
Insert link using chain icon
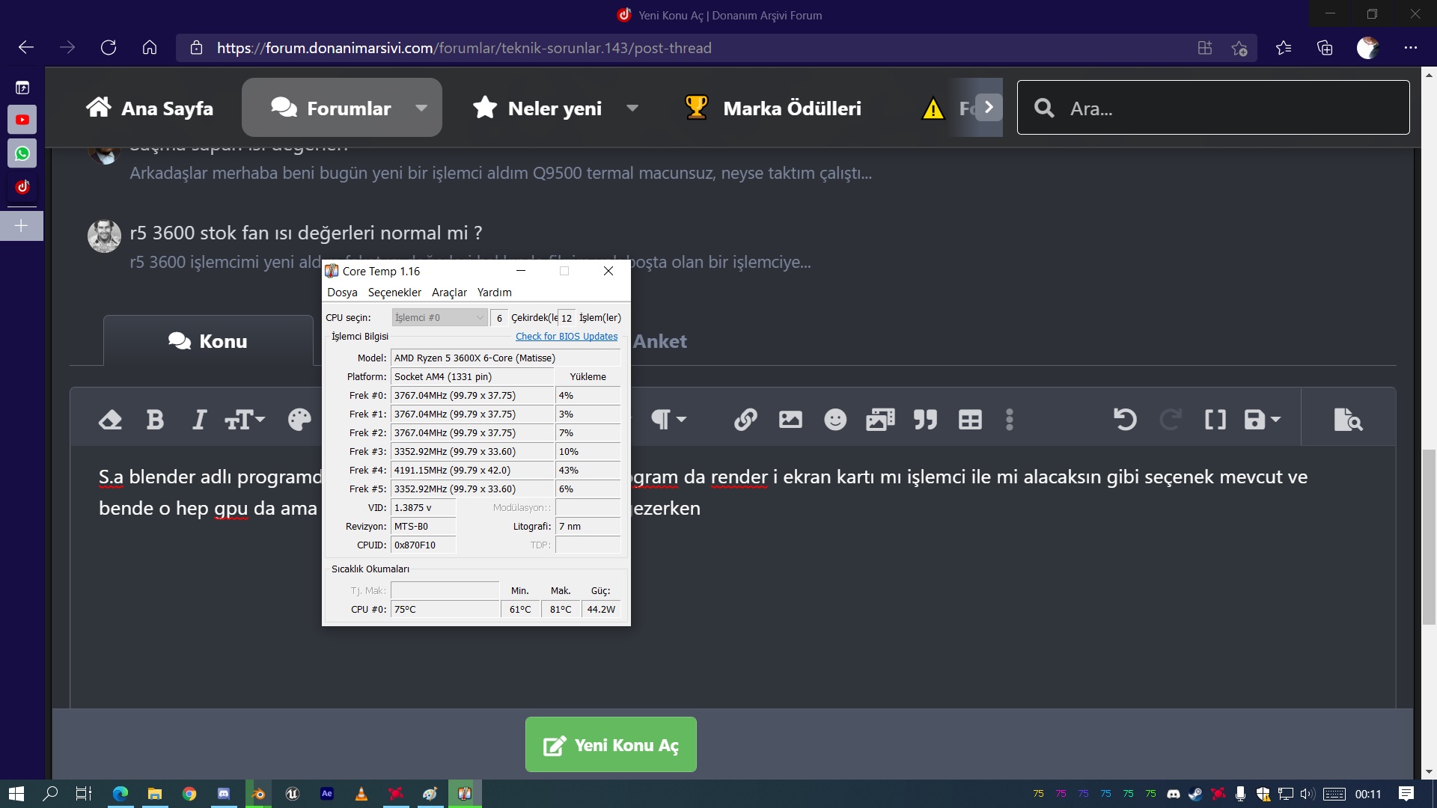click(745, 420)
